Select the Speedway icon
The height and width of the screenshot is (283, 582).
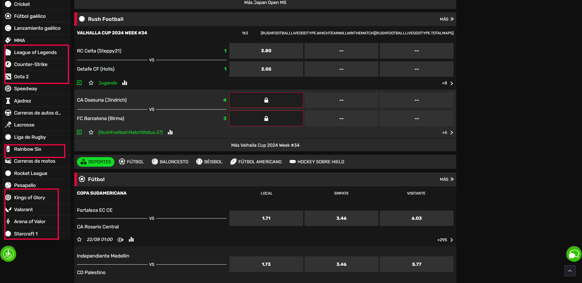tap(8, 88)
